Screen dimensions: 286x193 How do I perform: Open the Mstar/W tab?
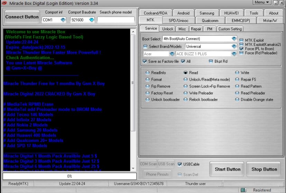click(270, 21)
